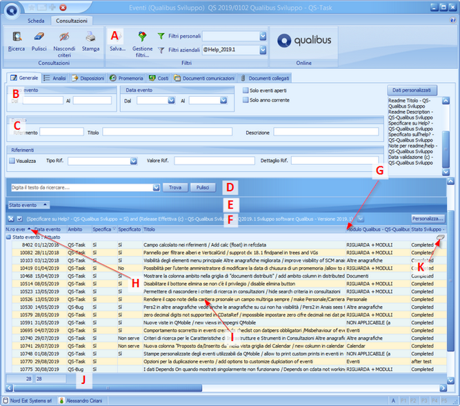Click right arrow of horizontal scrollbar
Viewport: 460px width, 406px height.
pyautogui.click(x=443, y=388)
